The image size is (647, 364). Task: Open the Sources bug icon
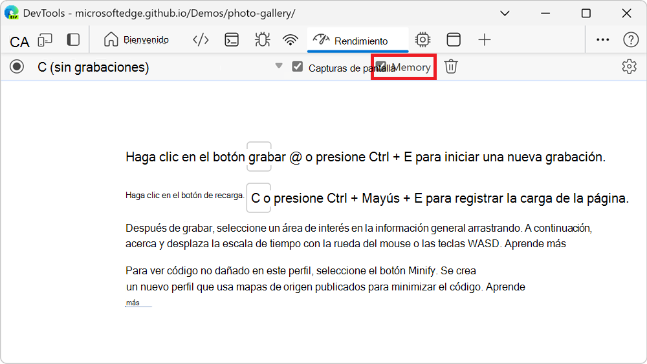pyautogui.click(x=263, y=39)
